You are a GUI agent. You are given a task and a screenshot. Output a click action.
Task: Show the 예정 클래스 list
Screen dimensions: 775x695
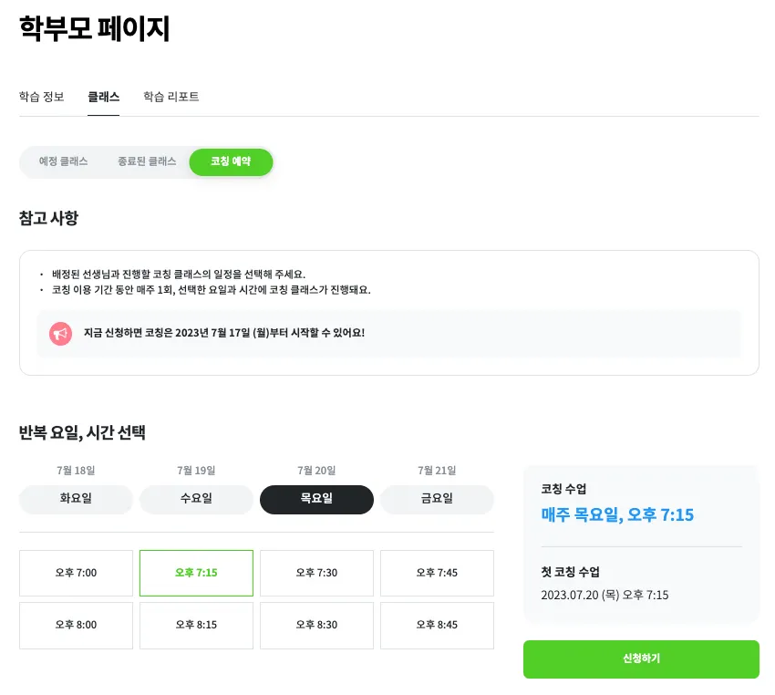point(63,161)
